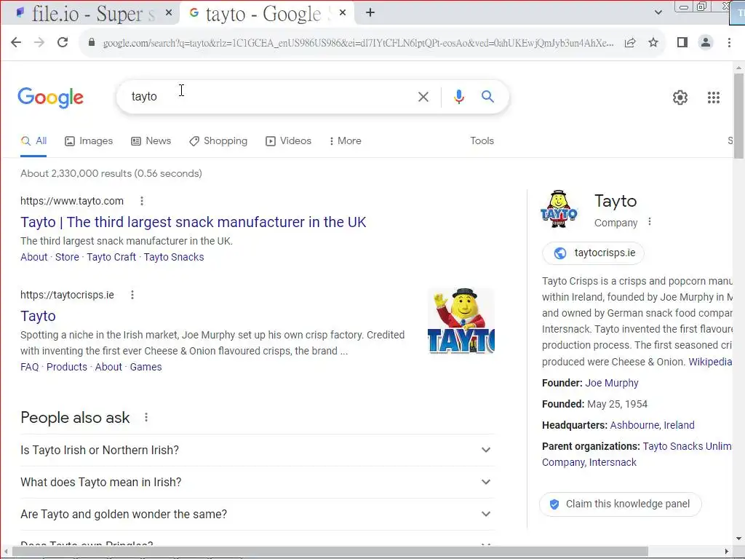Close the file.io tab
745x559 pixels.
(169, 13)
